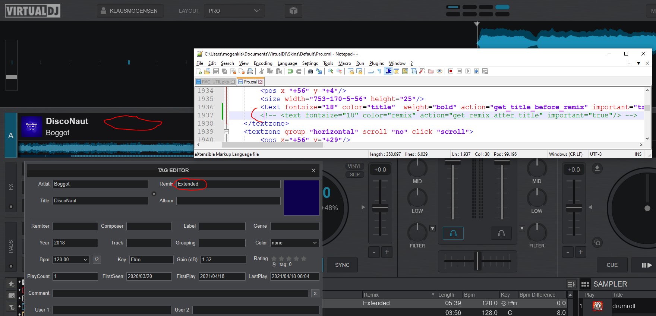Click the Open file icon in Notepad++
This screenshot has height=316, width=656.
coord(207,71)
